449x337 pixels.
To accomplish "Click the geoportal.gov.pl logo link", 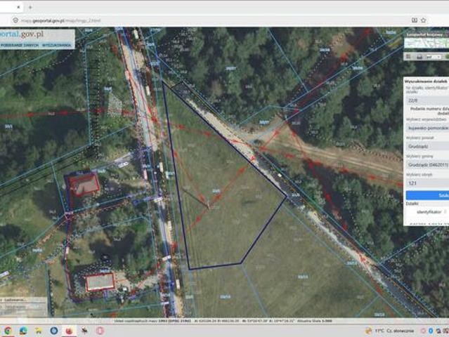I will [x=22, y=34].
